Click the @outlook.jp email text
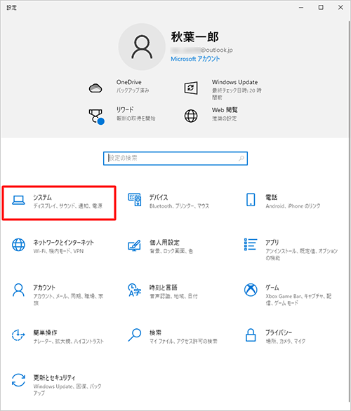 coord(216,50)
